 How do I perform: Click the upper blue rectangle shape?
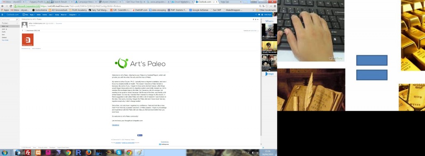point(371,61)
